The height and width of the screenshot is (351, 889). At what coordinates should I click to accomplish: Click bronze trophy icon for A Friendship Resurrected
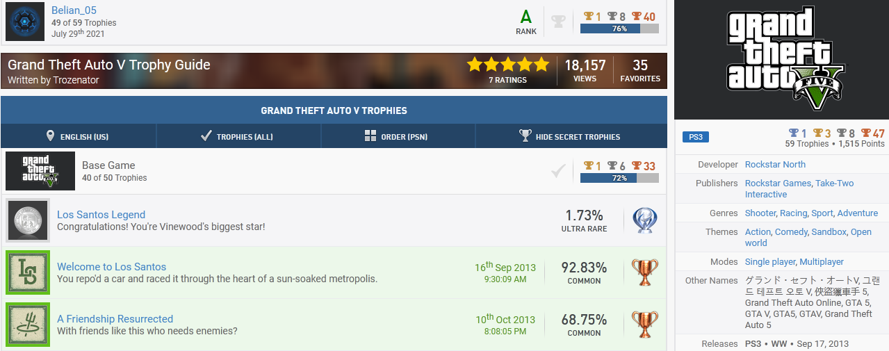644,325
